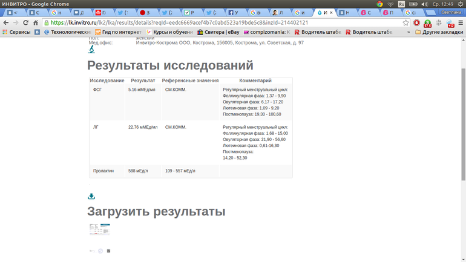Switch the Ru keyboard layout indicator
The image size is (466, 262).
coord(401,4)
